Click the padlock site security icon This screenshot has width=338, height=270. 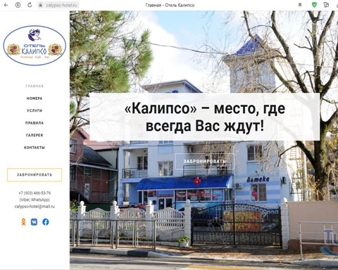point(40,5)
